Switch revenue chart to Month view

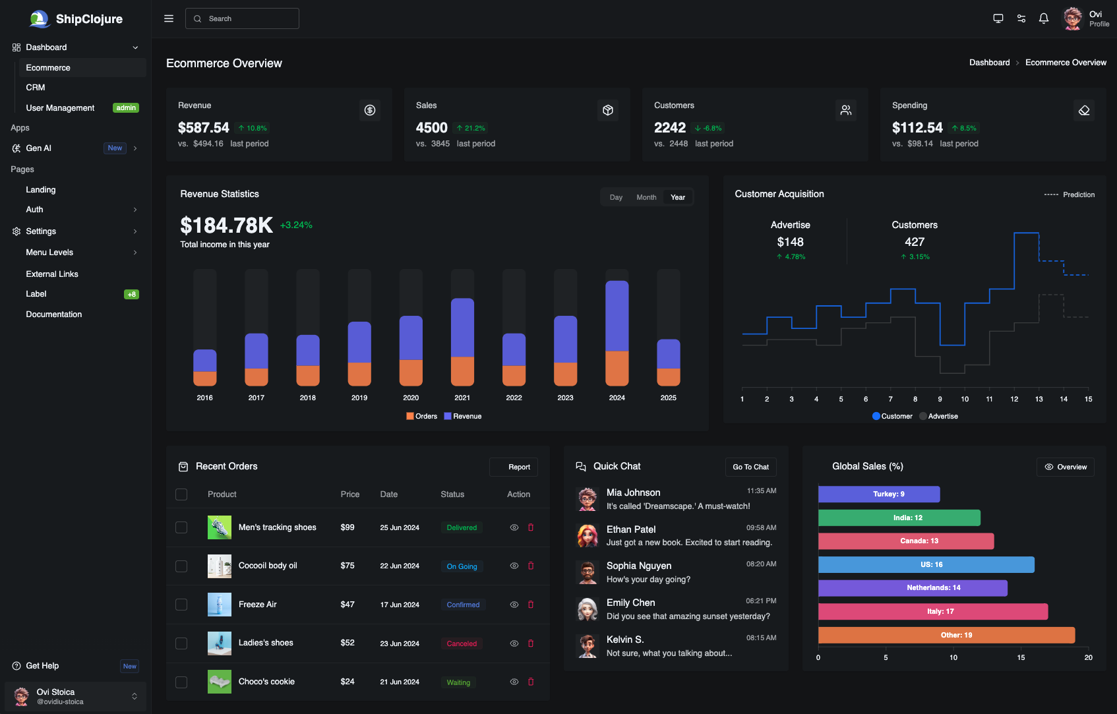646,196
